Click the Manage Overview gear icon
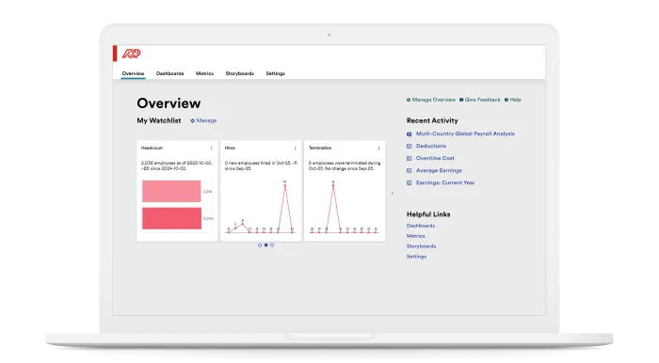The image size is (659, 363). coord(409,100)
